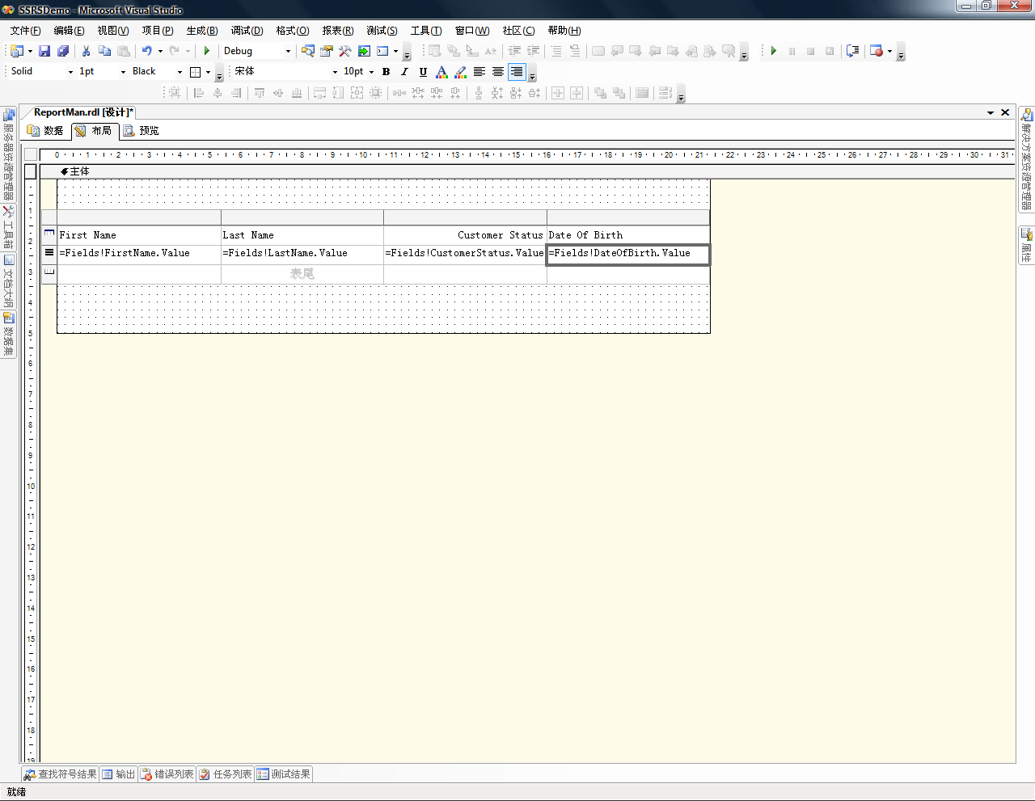
Task: Switch to the 数据 tab
Action: [46, 131]
